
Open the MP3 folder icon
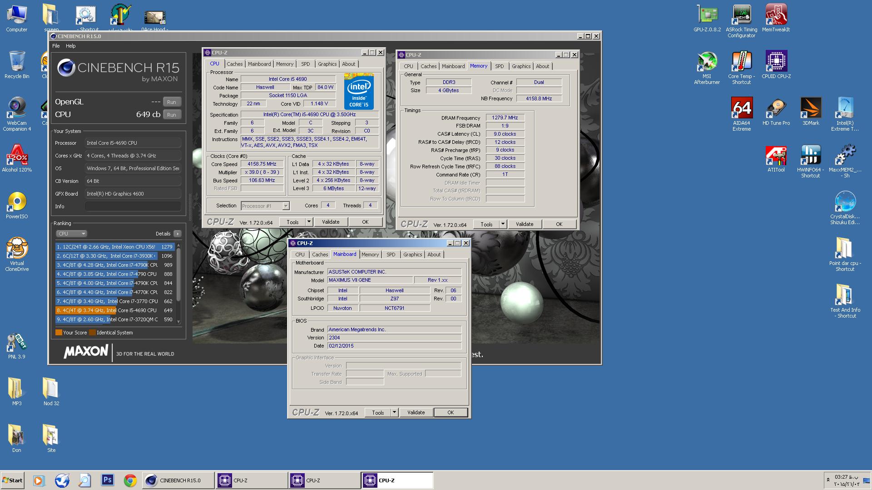click(17, 392)
